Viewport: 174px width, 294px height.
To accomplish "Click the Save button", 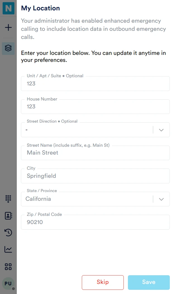I will 149,282.
